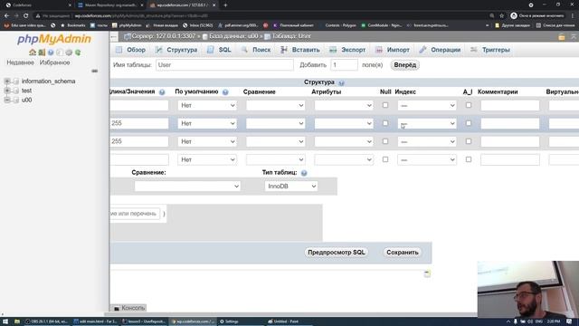Open the InnoDB table type dropdown
This screenshot has height=326, width=579.
[291, 187]
